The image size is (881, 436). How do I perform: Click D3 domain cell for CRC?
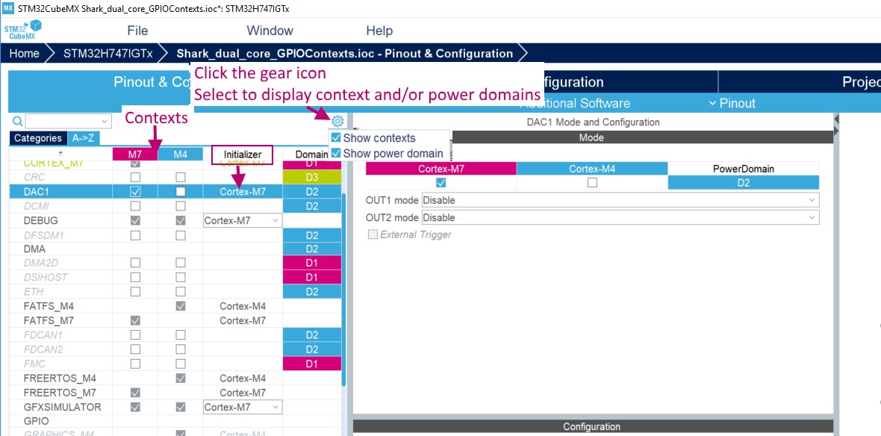coord(312,177)
